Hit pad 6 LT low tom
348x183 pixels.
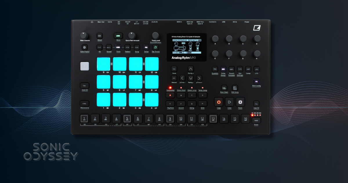[119, 82]
